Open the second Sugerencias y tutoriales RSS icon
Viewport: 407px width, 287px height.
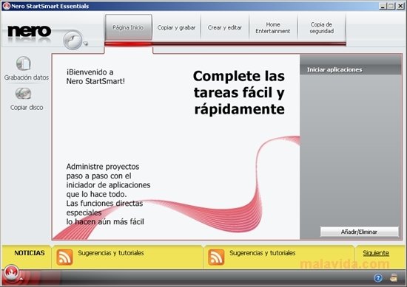(216, 257)
